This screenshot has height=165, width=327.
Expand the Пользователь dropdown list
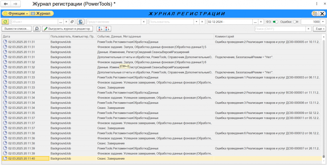point(196,22)
